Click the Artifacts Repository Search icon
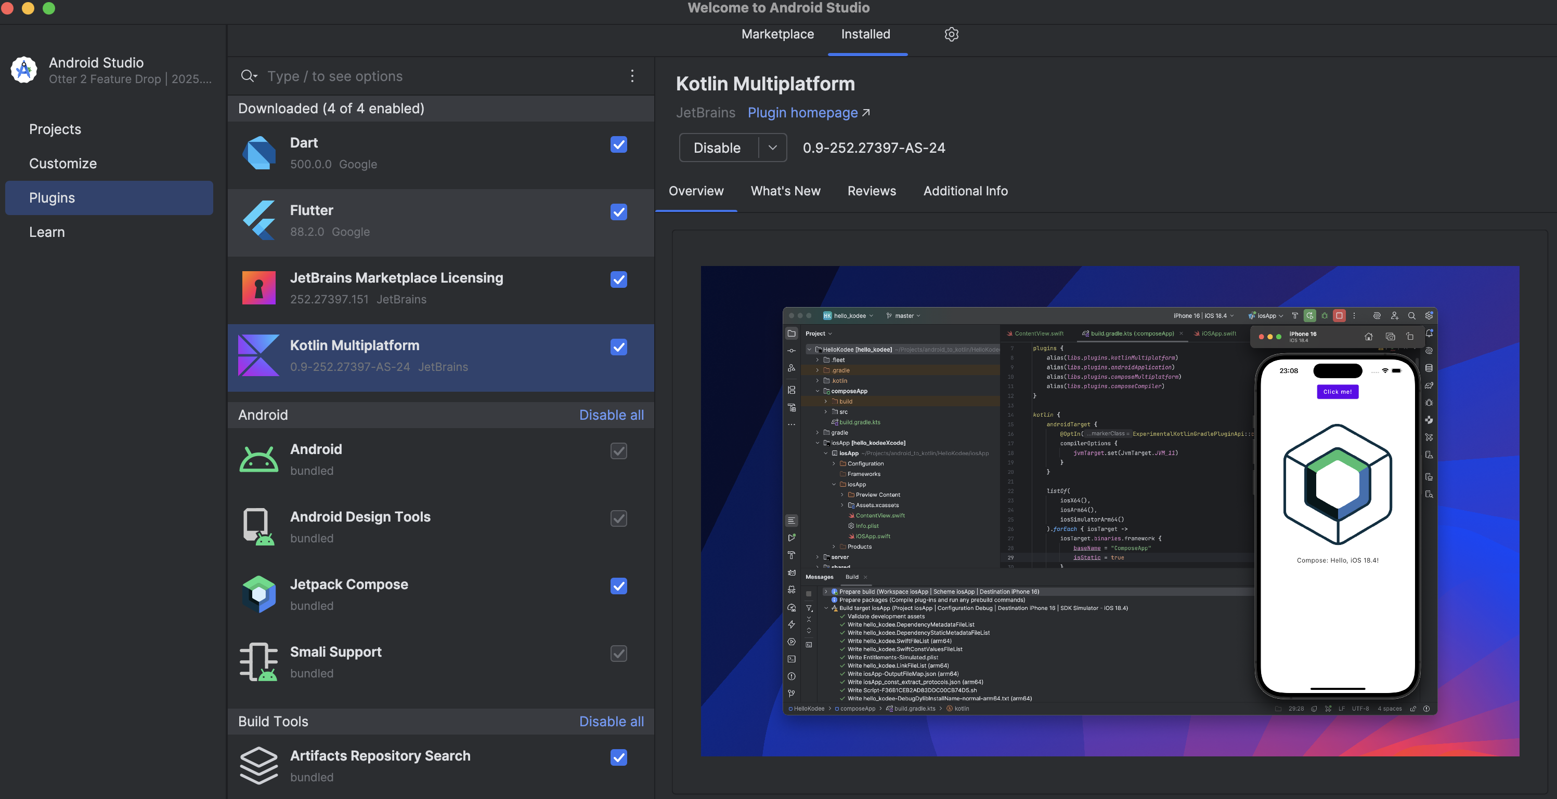The width and height of the screenshot is (1557, 799). coord(258,765)
